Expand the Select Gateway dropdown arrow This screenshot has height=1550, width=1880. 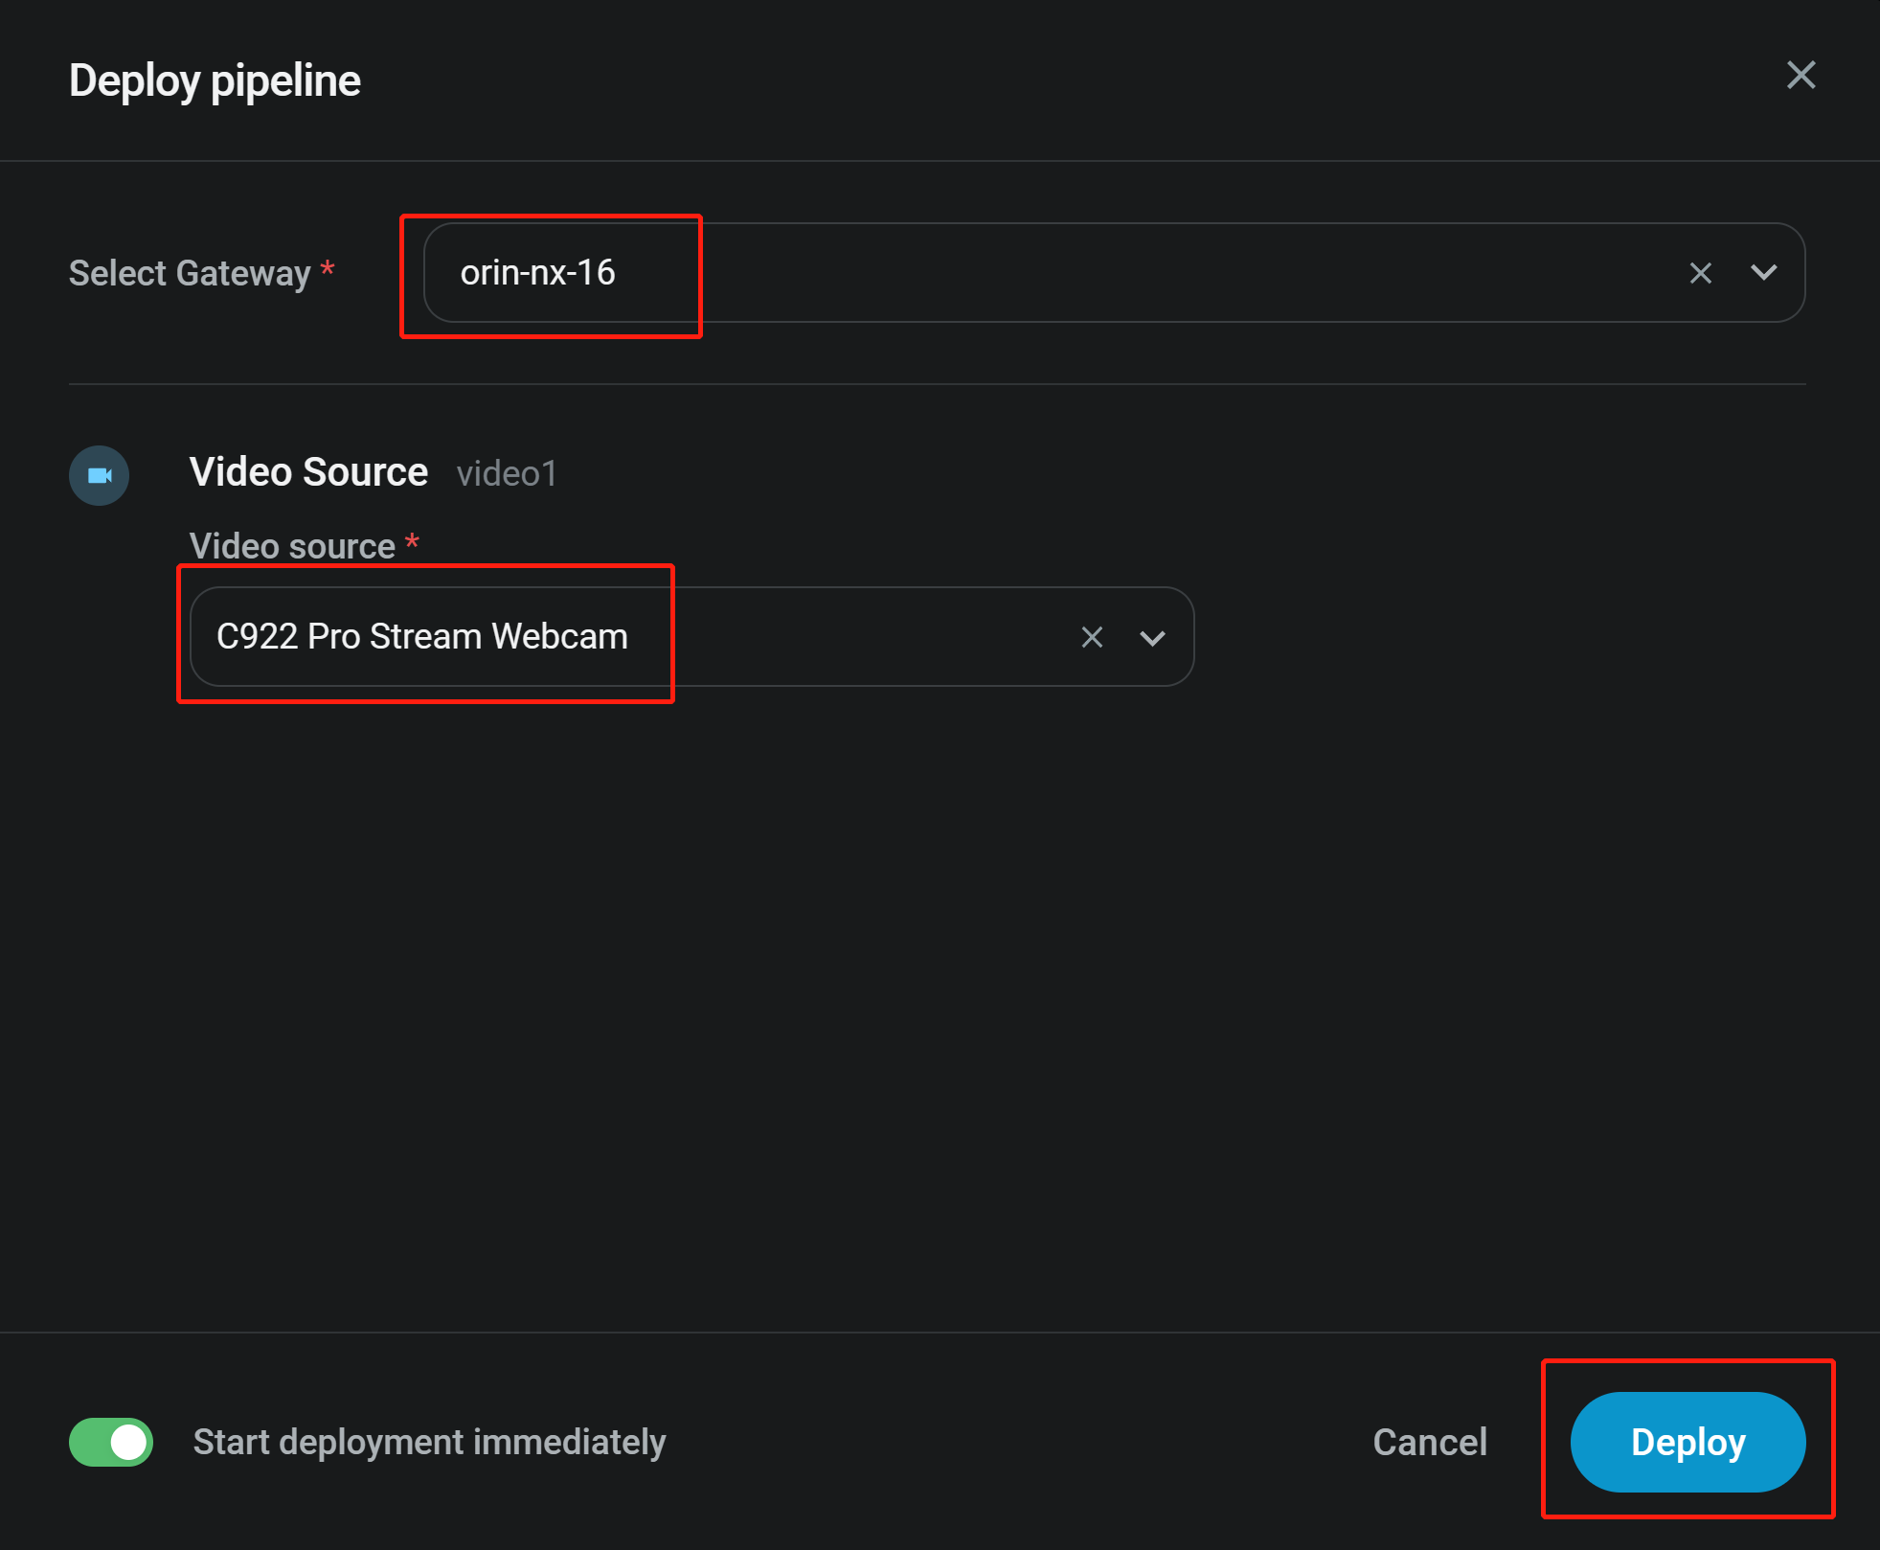(x=1763, y=273)
